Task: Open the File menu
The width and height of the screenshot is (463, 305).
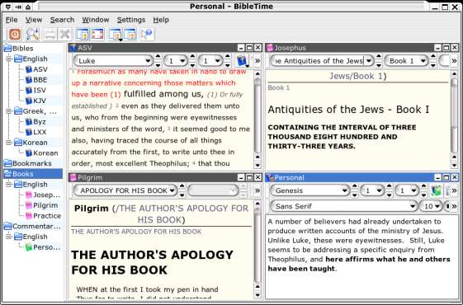Action: [12, 20]
